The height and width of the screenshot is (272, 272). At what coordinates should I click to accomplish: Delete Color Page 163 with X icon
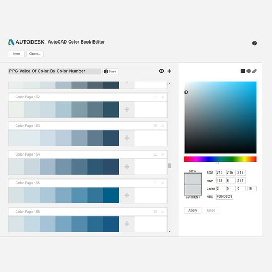tap(162, 126)
